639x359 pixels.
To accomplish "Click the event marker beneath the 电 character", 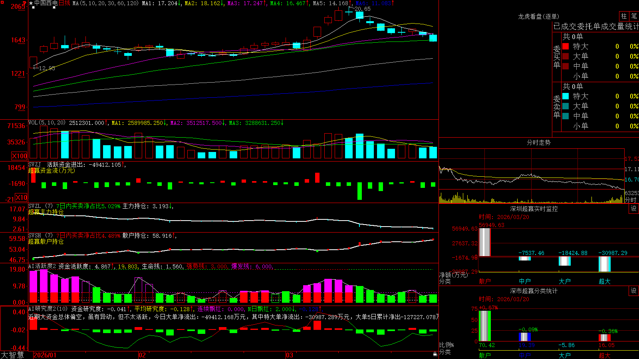I will [54, 8].
